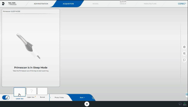This screenshot has height=107, width=188.
Task: Open the ADMINISTRATION phase tab
Action: point(41,4)
